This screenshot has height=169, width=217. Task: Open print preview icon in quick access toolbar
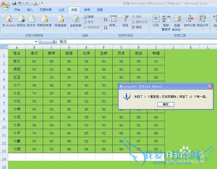pos(35,3)
